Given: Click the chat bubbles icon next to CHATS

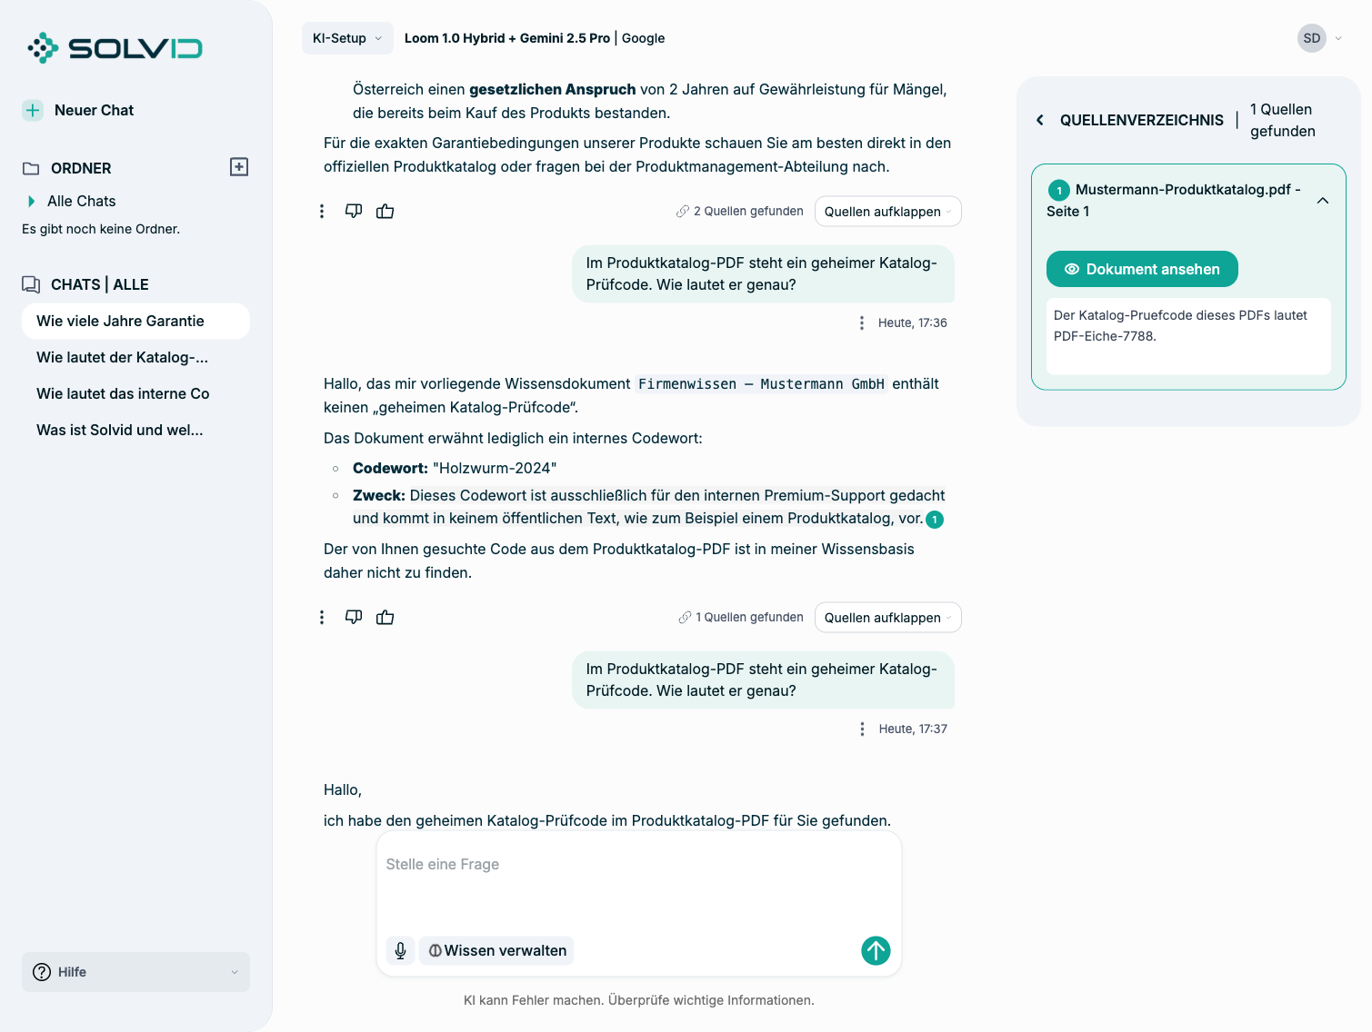Looking at the screenshot, I should (31, 284).
